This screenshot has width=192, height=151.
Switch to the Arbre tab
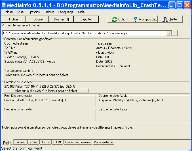tap(33, 142)
